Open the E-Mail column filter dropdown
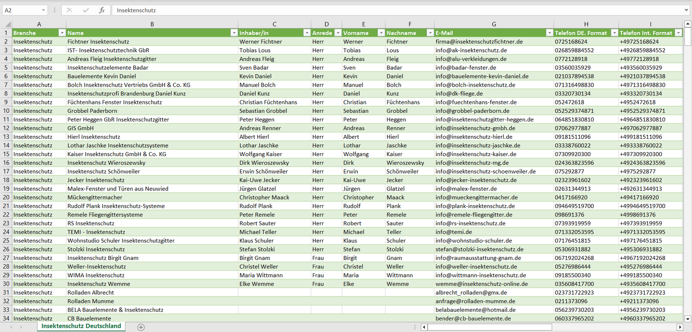 [x=549, y=33]
